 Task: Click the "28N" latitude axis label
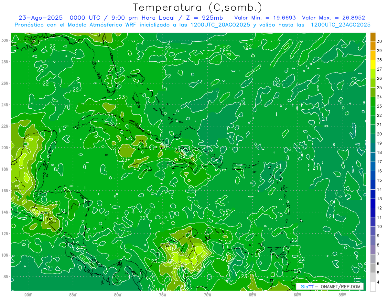point(5,62)
